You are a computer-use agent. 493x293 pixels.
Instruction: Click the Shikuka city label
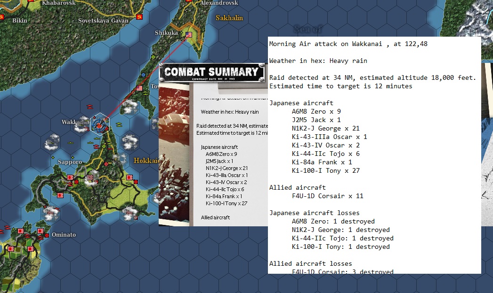tap(166, 32)
